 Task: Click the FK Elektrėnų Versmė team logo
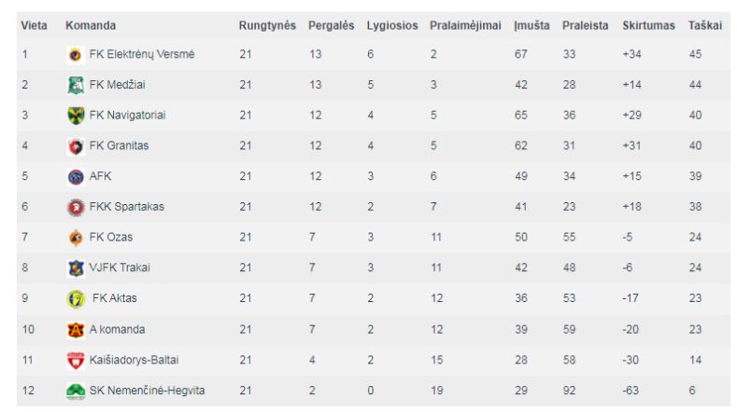[76, 54]
